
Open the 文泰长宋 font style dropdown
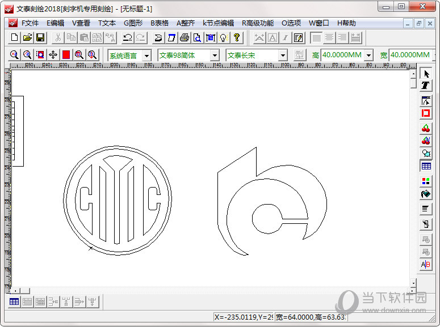click(283, 55)
